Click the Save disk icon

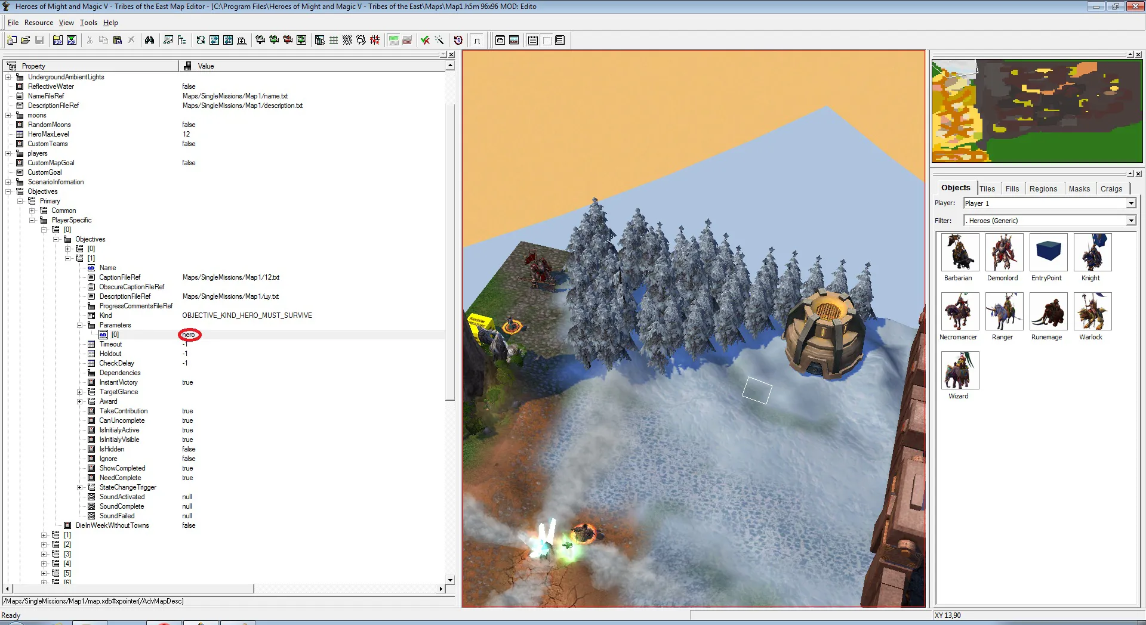(x=39, y=40)
